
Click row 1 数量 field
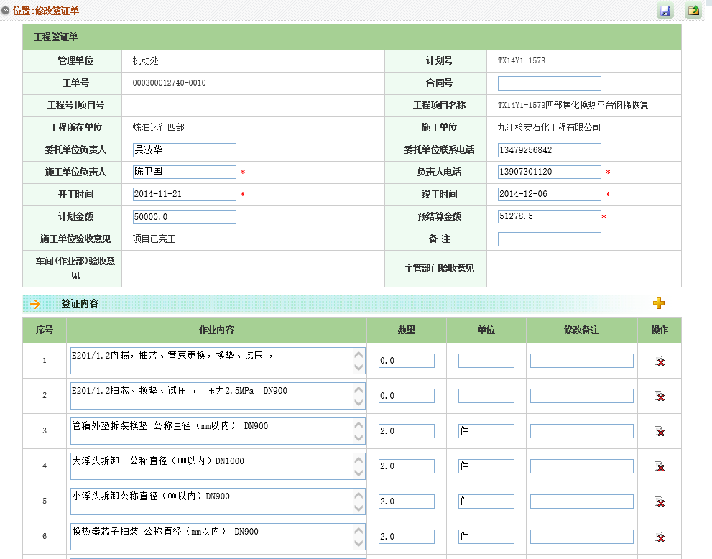tap(407, 361)
